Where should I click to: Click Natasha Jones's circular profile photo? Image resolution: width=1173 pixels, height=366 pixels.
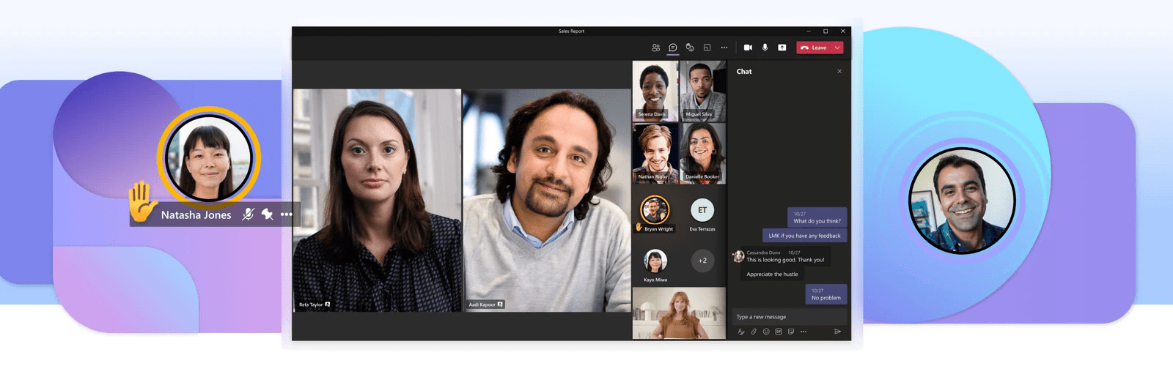[209, 157]
